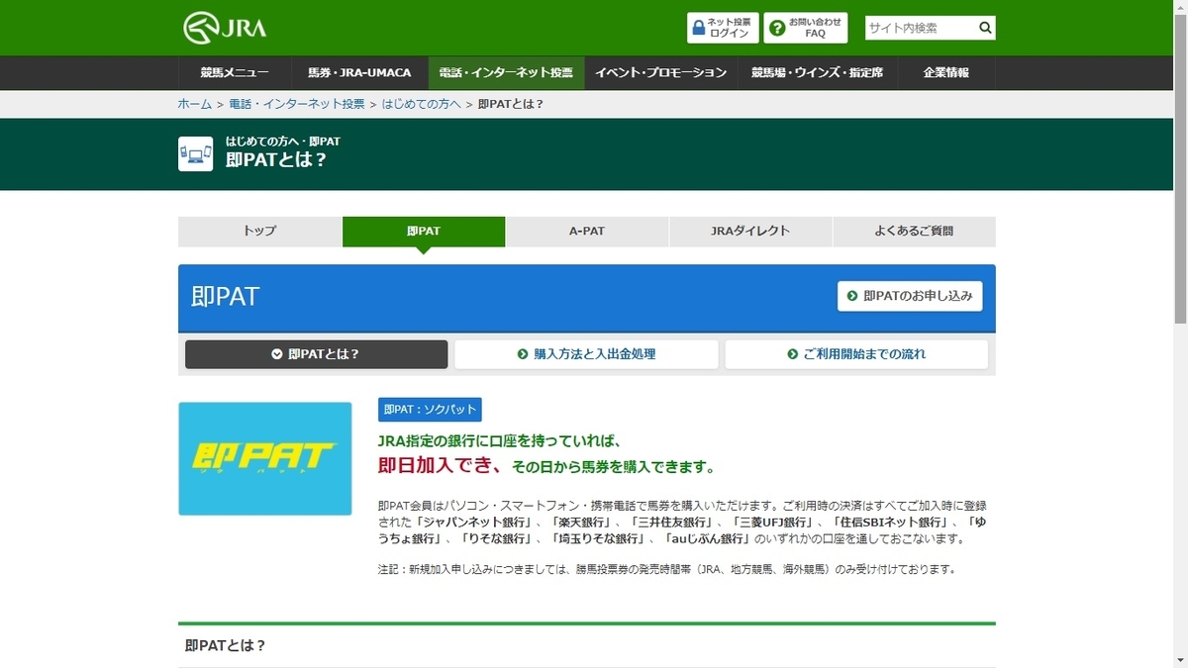Open イベント・プロモーション navigation item
Screen dimensions: 1188x668
(x=661, y=73)
